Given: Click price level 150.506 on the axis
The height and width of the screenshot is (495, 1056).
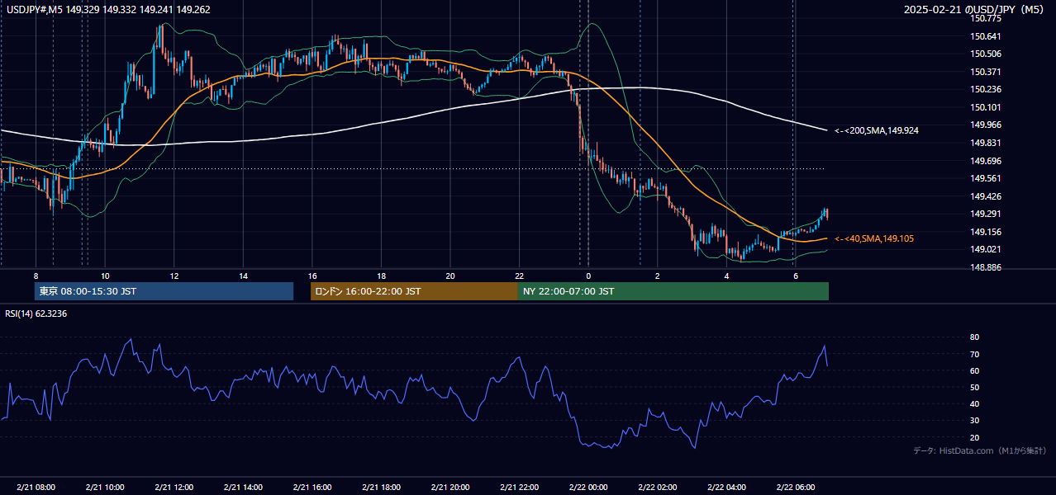Looking at the screenshot, I should [x=986, y=54].
